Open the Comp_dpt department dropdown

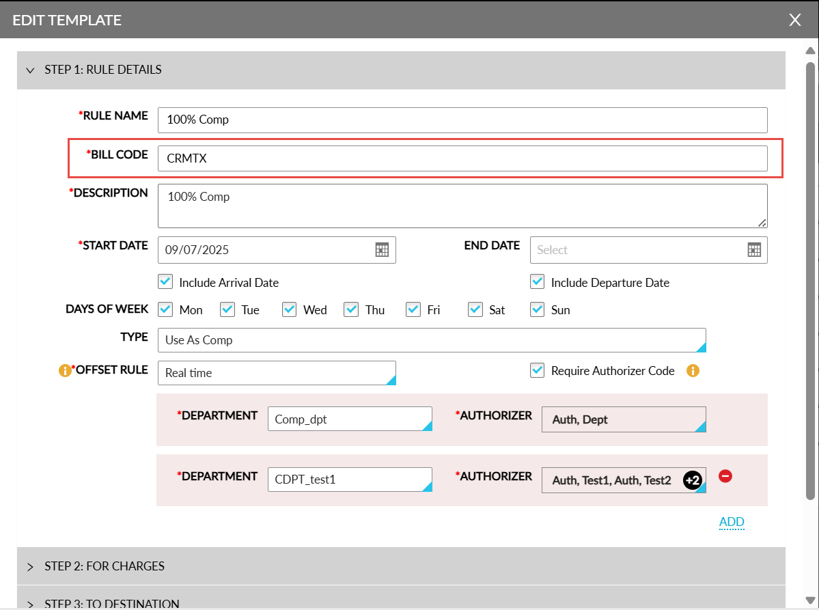pos(350,419)
